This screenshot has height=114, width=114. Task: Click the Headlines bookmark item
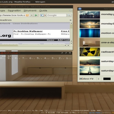tap(6, 20)
